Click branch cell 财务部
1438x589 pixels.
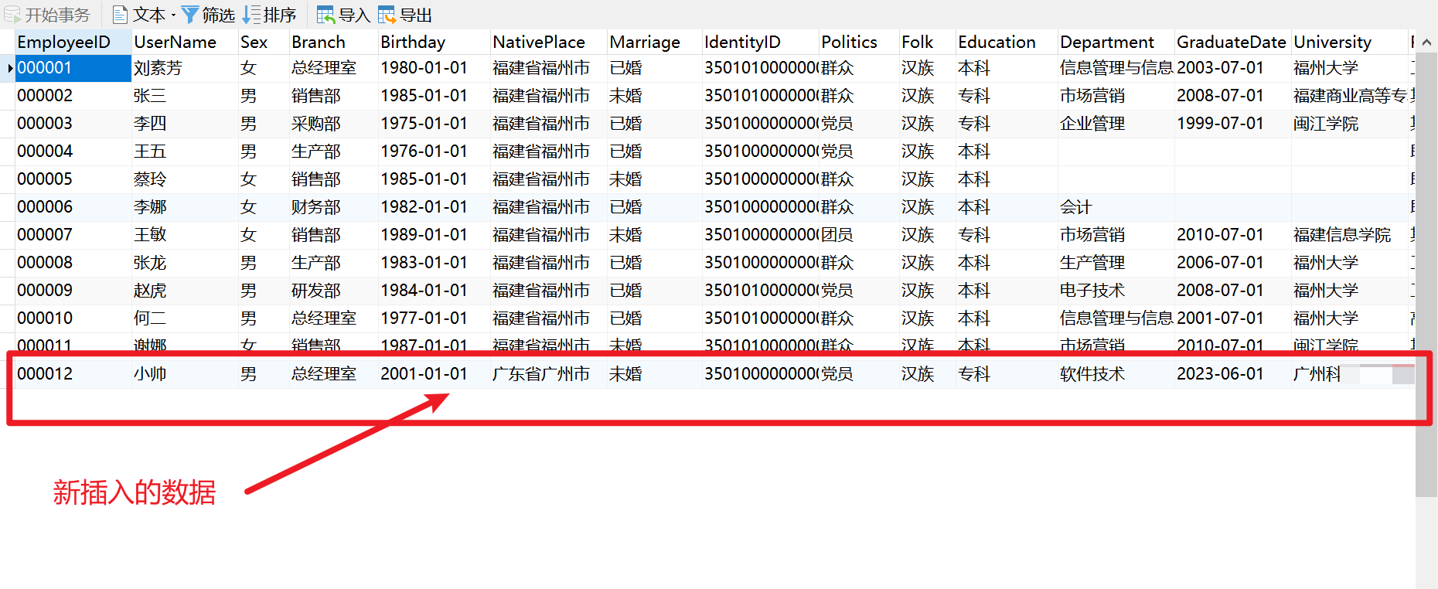coord(334,207)
